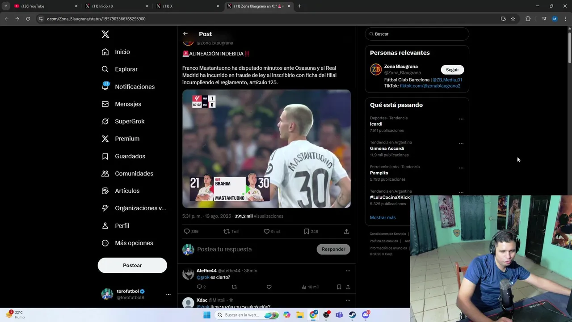Open Windows Start menu
This screenshot has height=322, width=572.
206,315
